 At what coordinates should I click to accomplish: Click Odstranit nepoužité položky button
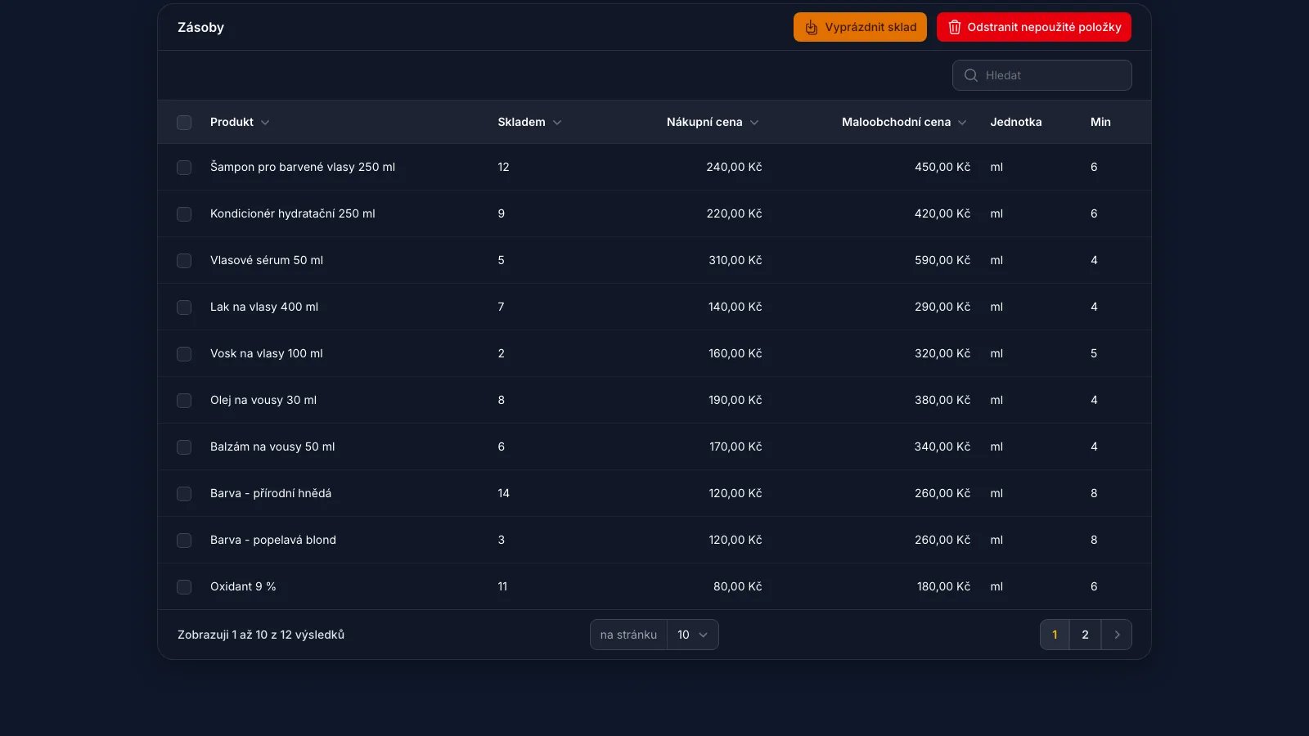click(x=1034, y=27)
